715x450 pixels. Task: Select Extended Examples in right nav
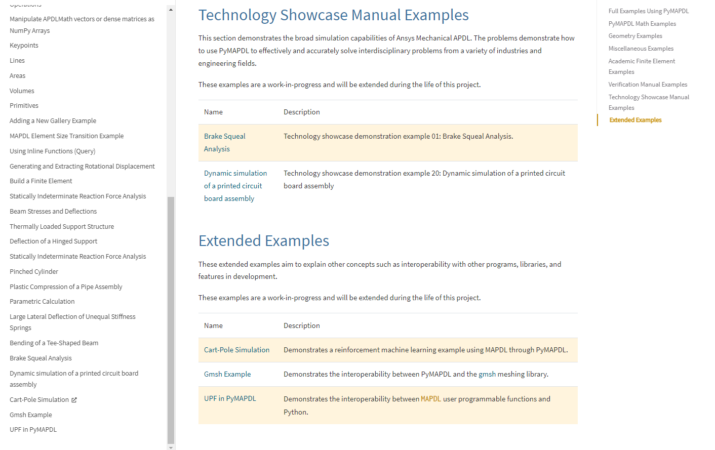(635, 120)
